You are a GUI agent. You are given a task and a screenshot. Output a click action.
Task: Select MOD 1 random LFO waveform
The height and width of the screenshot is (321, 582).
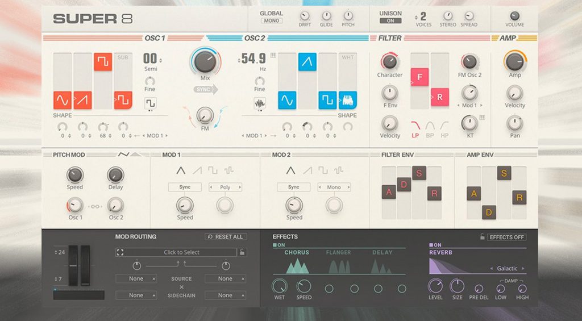(x=228, y=170)
